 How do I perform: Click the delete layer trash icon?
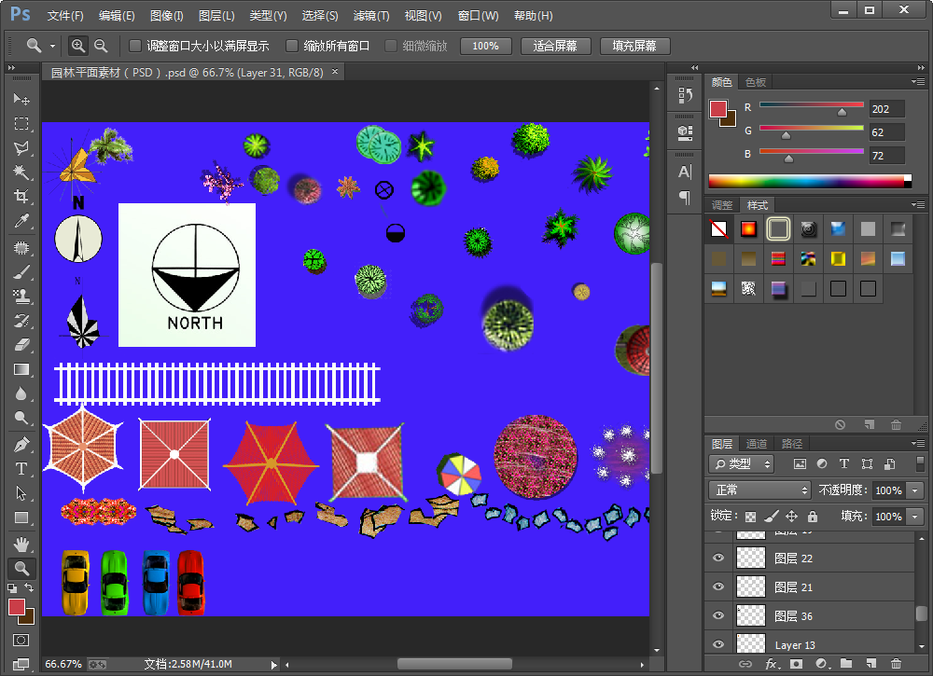pos(896,664)
